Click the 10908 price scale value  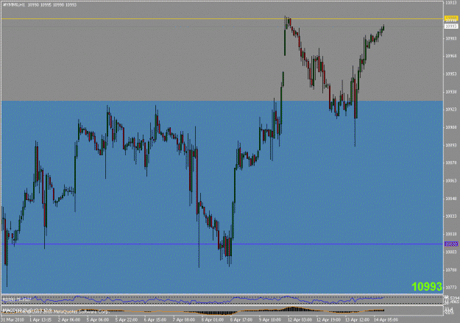[451, 127]
